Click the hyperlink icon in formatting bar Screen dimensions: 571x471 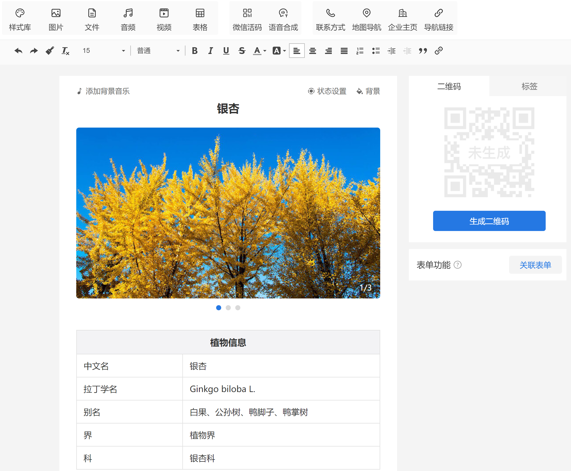point(438,51)
